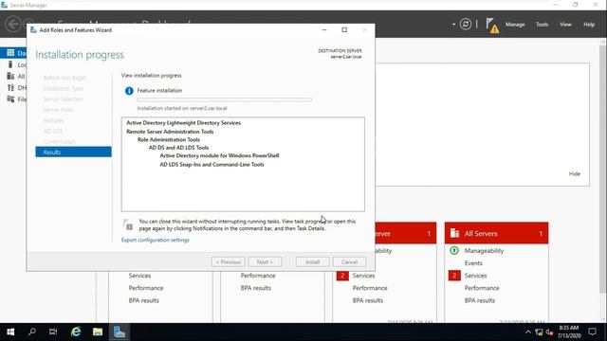Open the Manage menu
Image resolution: width=607 pixels, height=341 pixels.
click(x=515, y=25)
